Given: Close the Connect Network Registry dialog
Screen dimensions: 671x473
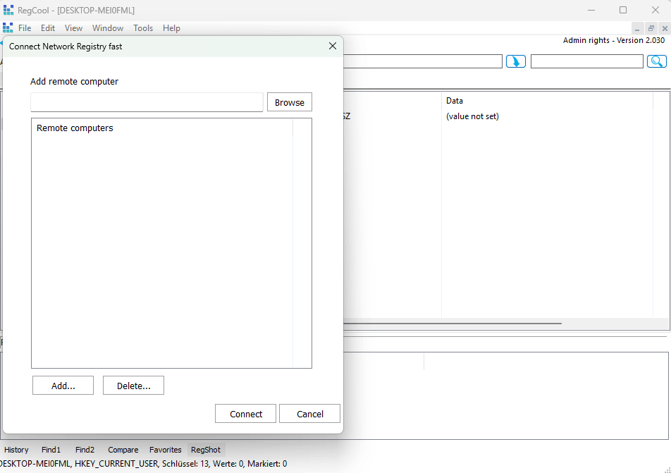Looking at the screenshot, I should [x=333, y=46].
